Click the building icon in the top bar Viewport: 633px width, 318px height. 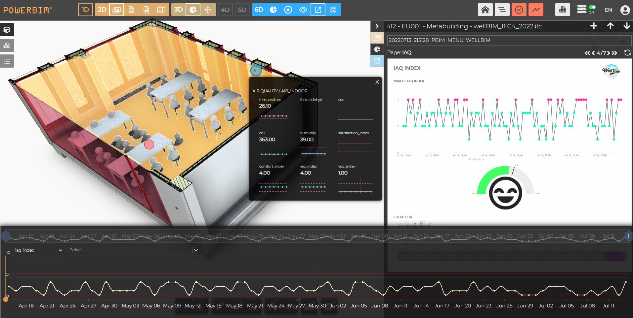(x=562, y=9)
